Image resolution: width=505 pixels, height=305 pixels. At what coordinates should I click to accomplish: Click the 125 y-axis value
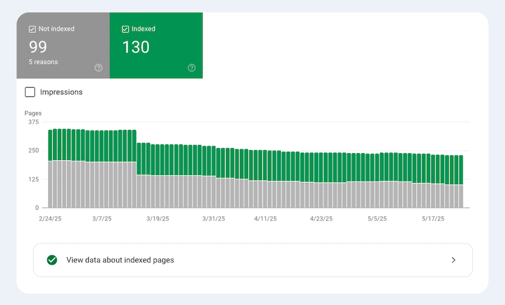tap(33, 180)
